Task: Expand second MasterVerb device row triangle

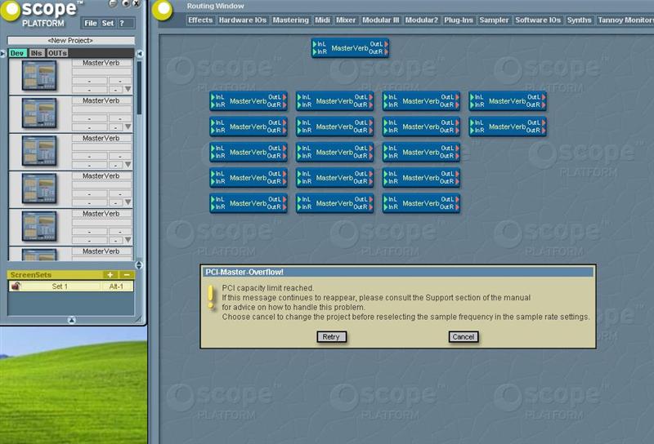Action: point(128,127)
